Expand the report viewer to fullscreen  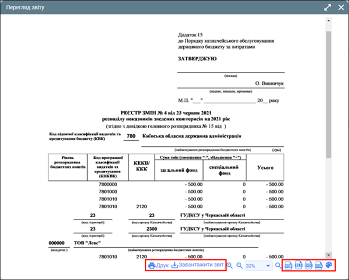click(327, 8)
